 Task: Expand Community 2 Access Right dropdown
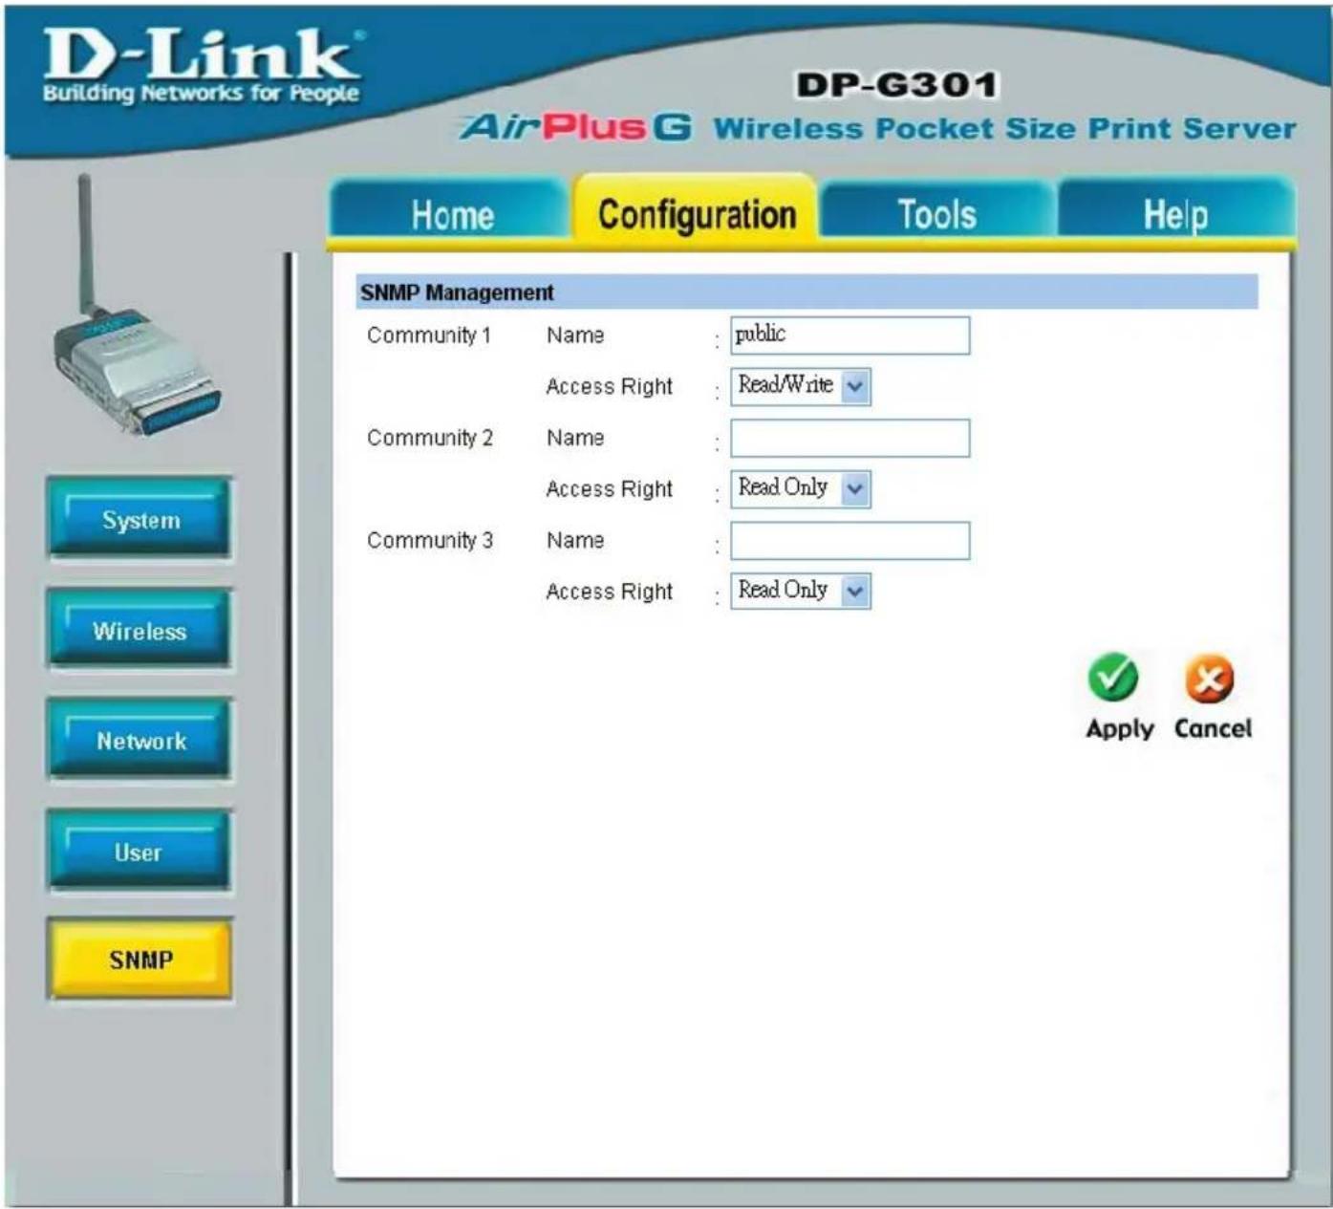pos(801,488)
